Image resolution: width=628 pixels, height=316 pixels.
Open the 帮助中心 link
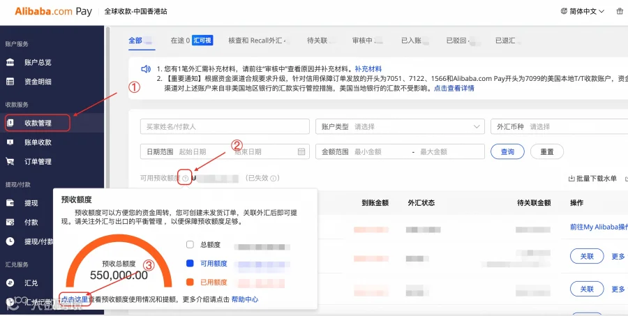pos(245,299)
